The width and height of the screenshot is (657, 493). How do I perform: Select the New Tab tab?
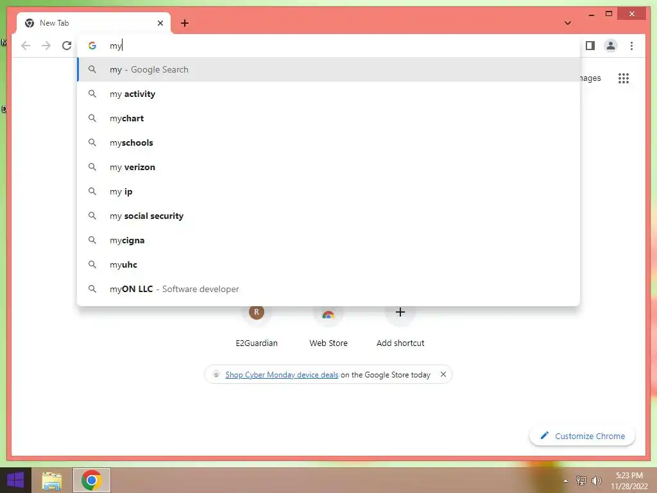(94, 23)
